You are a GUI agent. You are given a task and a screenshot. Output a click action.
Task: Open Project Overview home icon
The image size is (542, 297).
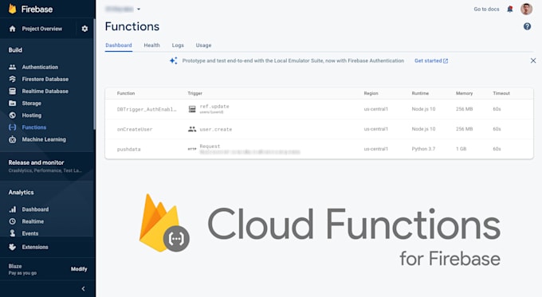(13, 29)
